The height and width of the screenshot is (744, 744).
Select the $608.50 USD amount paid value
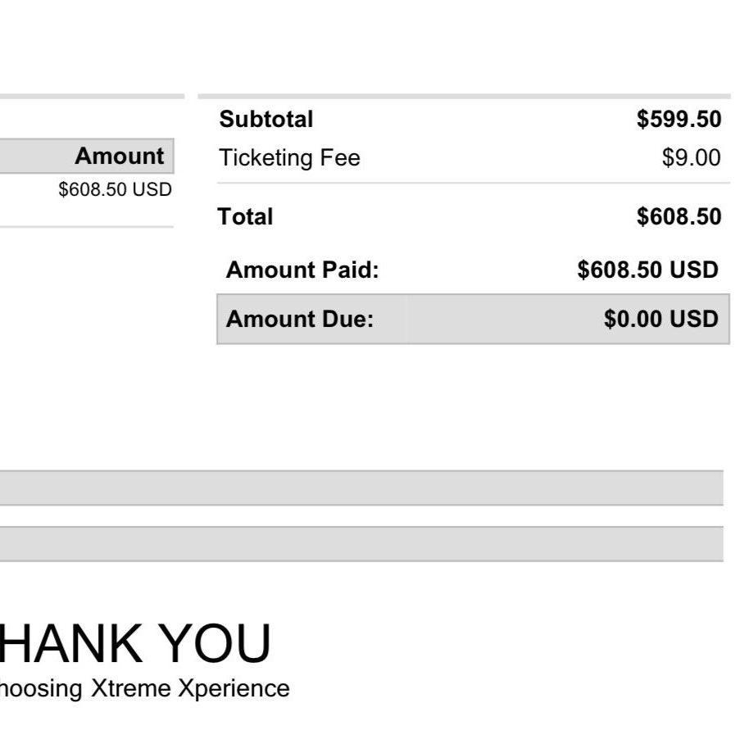[x=647, y=270]
